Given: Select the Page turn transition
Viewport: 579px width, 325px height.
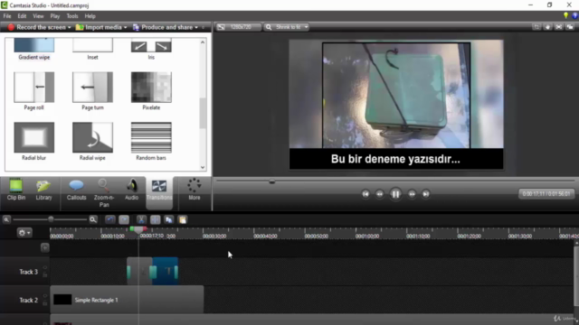Looking at the screenshot, I should [x=92, y=91].
